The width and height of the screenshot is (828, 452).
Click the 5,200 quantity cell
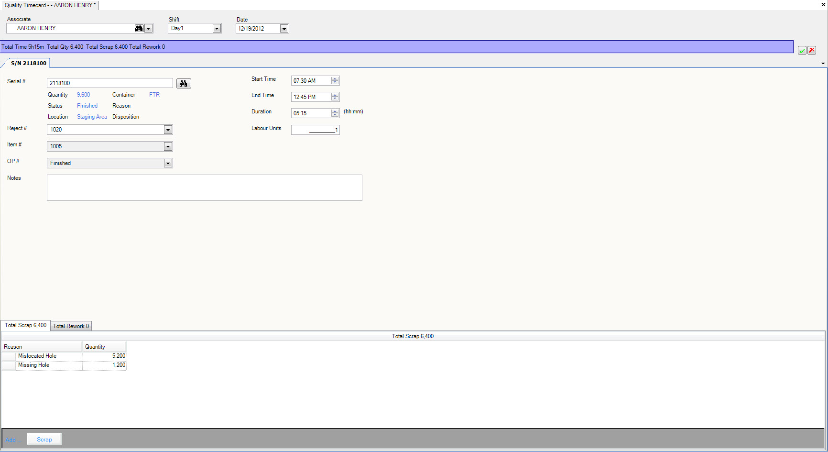(x=104, y=356)
